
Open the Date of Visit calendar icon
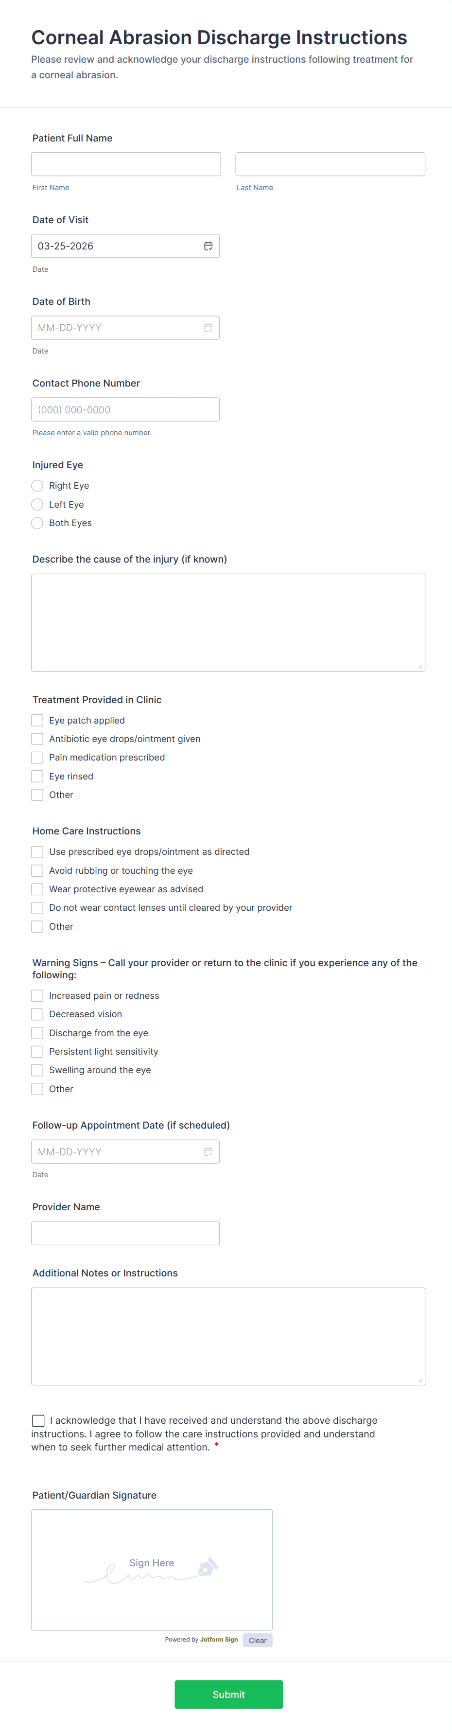(209, 246)
